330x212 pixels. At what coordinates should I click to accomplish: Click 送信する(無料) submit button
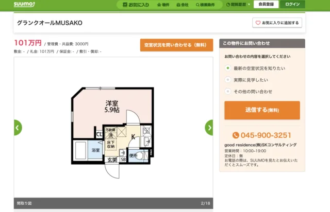coord(262,110)
